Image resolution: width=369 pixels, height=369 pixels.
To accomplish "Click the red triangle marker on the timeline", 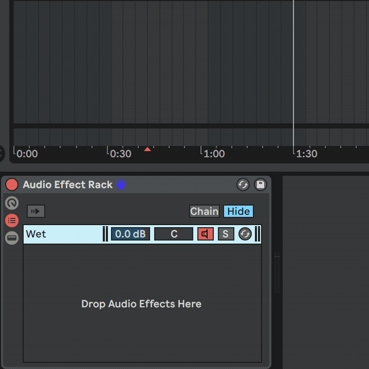I will 147,150.
